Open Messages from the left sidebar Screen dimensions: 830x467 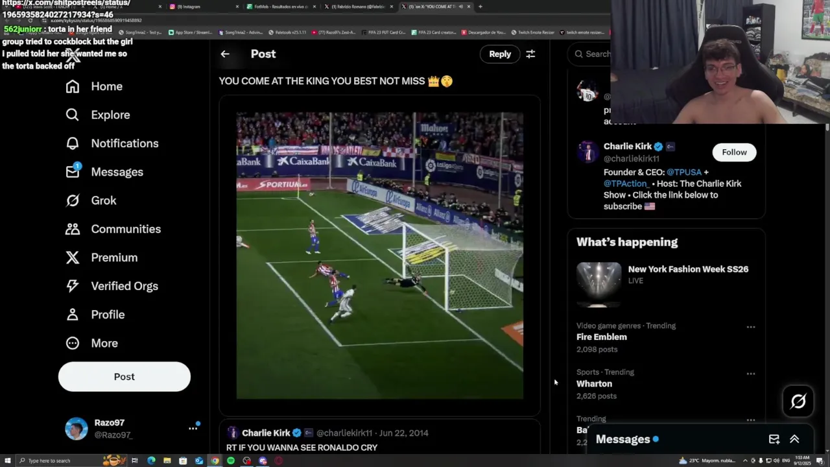click(x=104, y=172)
